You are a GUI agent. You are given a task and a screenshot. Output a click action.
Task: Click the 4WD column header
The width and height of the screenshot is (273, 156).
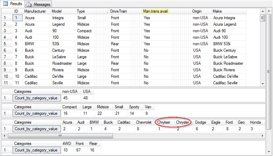(x=67, y=144)
